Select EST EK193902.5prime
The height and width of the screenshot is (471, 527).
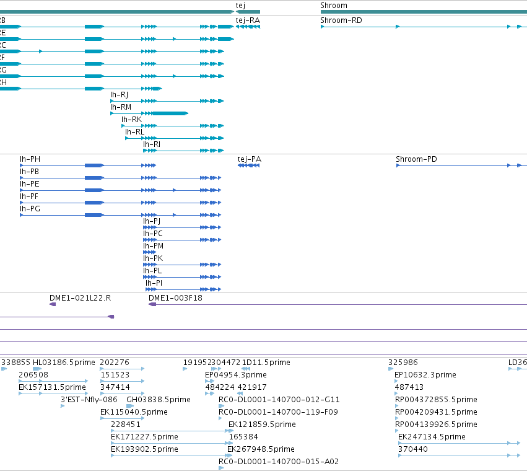144,449
